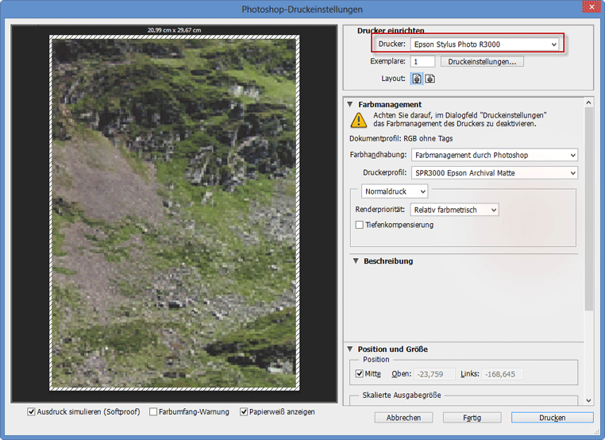
Task: Click the Oben position field
Action: tap(434, 374)
